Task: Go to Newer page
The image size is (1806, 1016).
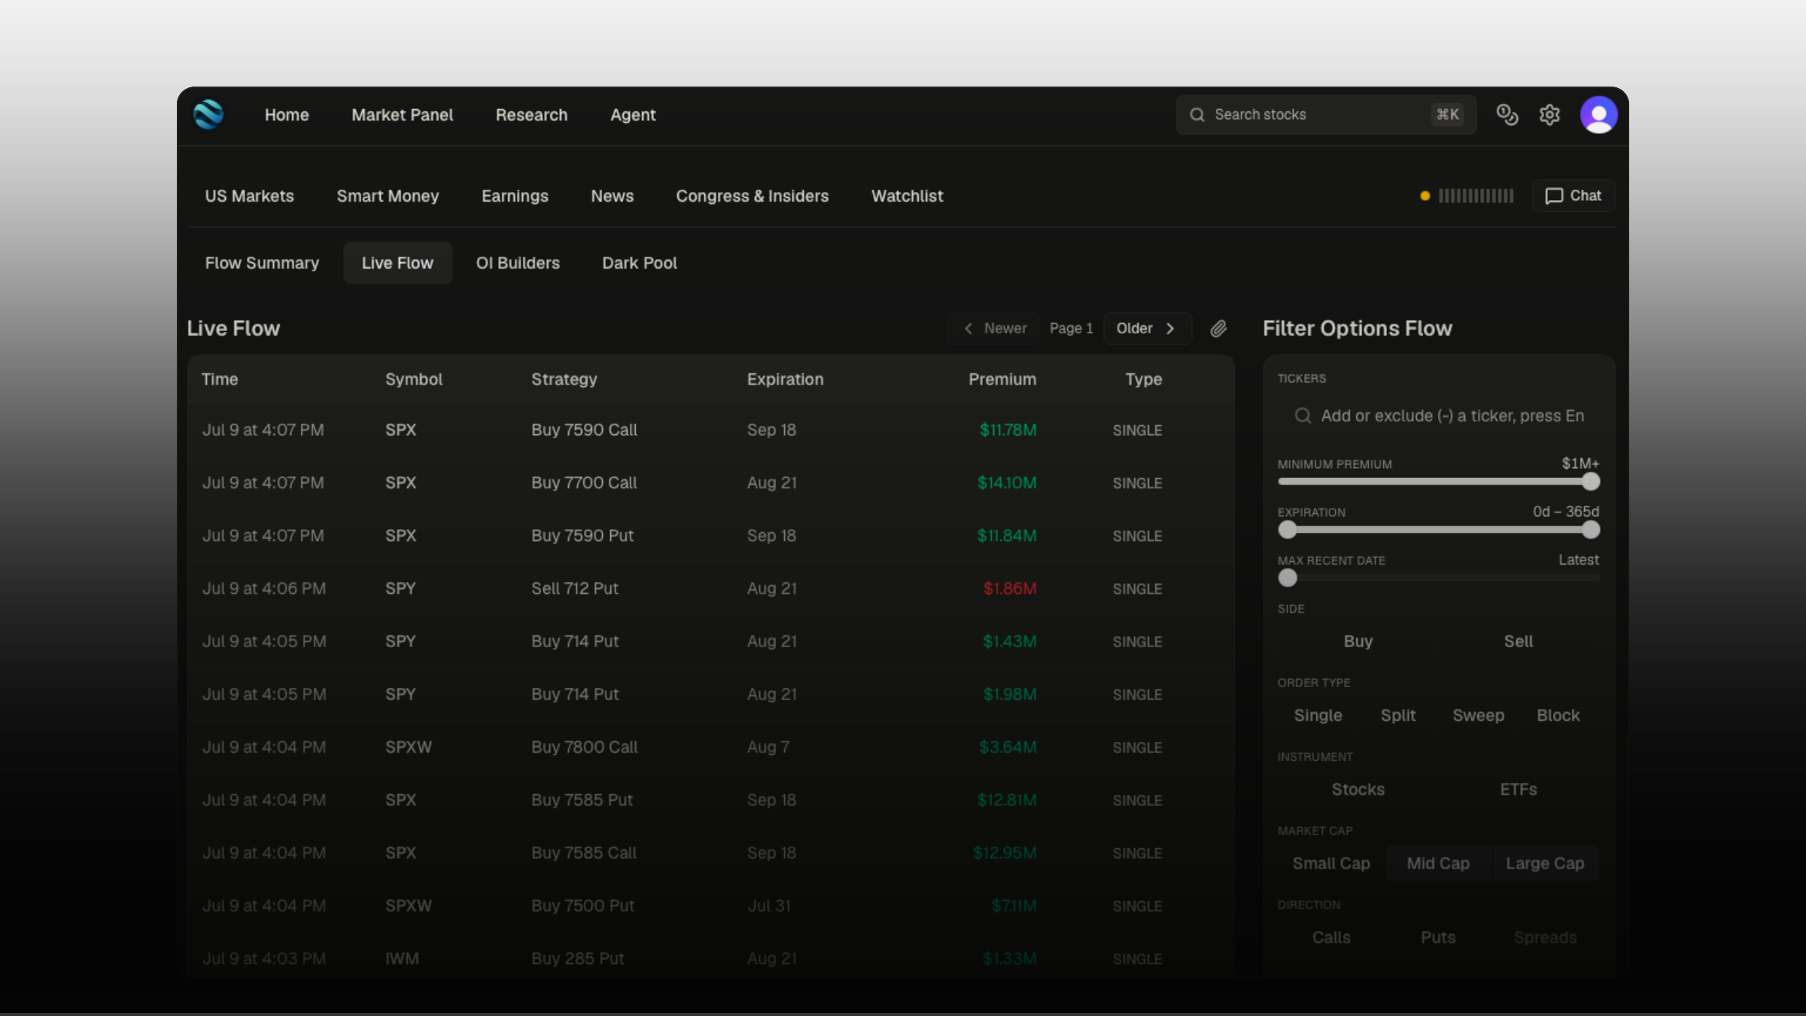Action: tap(995, 328)
